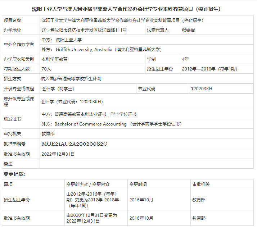Click address 辽宁省沈阳市经济技术开发区沈辽西路111号

[84, 30]
